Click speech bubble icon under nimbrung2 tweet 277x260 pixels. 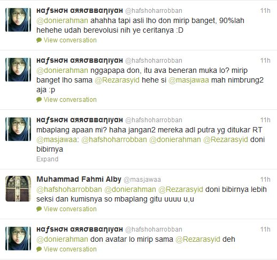click(x=39, y=100)
